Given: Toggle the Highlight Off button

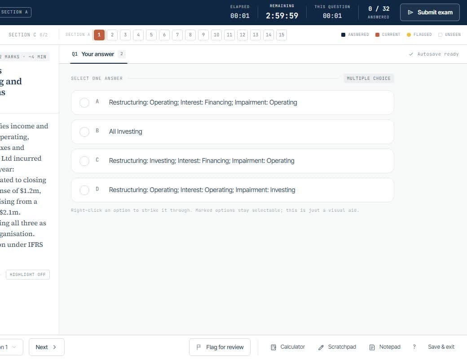Looking at the screenshot, I should click(x=28, y=275).
